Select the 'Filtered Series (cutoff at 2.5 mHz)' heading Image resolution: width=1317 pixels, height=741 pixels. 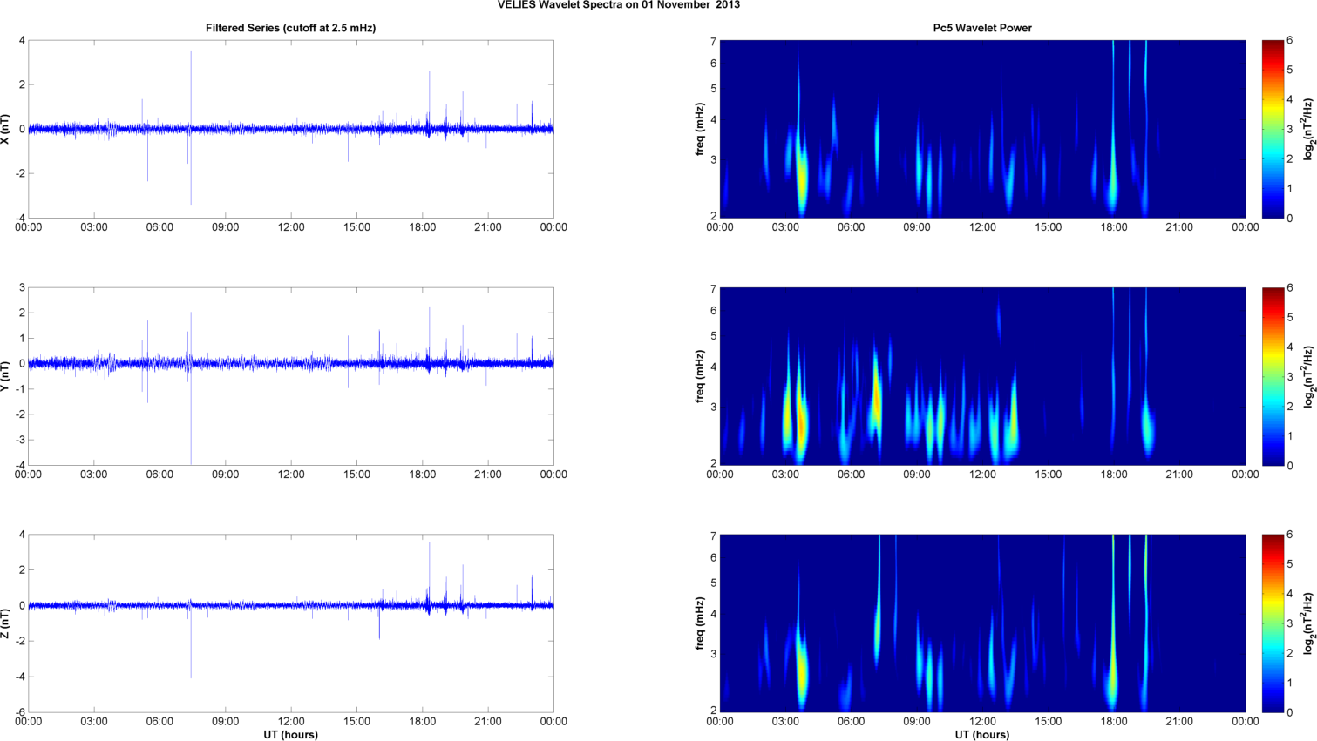coord(291,28)
